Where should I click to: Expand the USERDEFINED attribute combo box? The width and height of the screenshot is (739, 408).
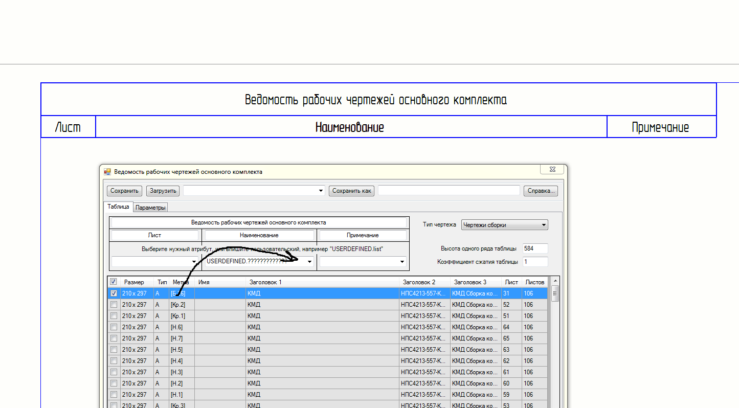coord(309,262)
